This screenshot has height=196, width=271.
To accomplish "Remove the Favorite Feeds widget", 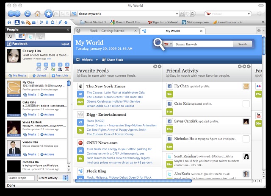I will point(160,66).
